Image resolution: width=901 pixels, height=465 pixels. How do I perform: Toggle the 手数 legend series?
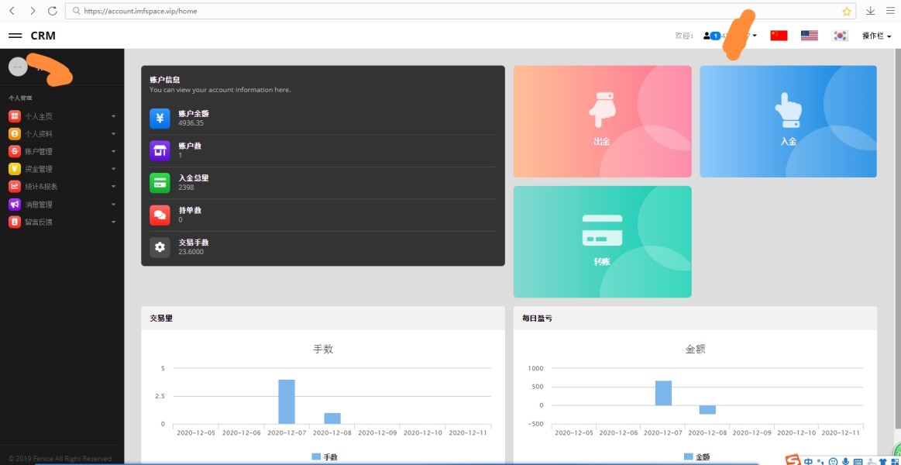click(x=324, y=457)
